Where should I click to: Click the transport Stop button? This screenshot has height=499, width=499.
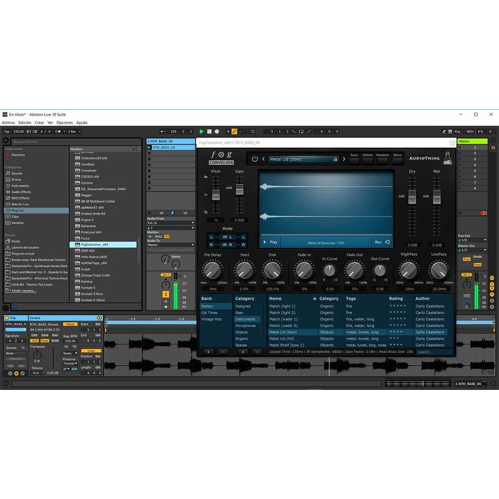click(210, 132)
